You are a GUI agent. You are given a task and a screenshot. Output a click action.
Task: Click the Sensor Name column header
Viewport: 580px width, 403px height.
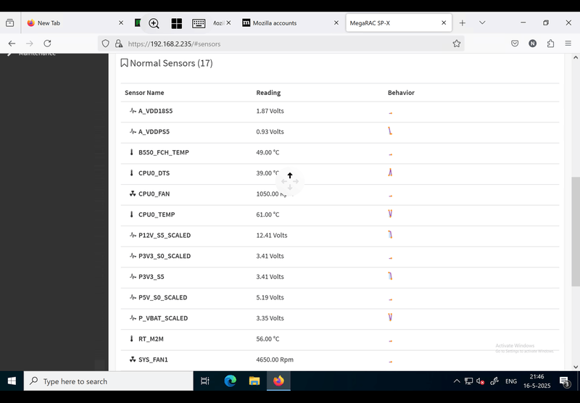(x=144, y=93)
